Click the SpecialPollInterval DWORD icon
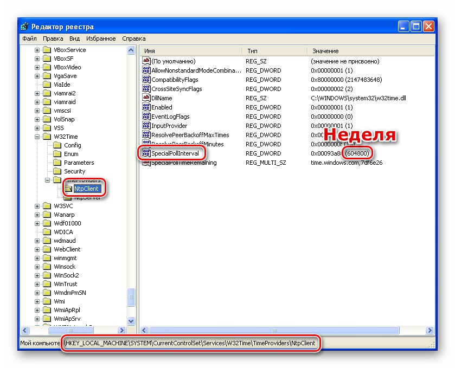 tap(146, 153)
